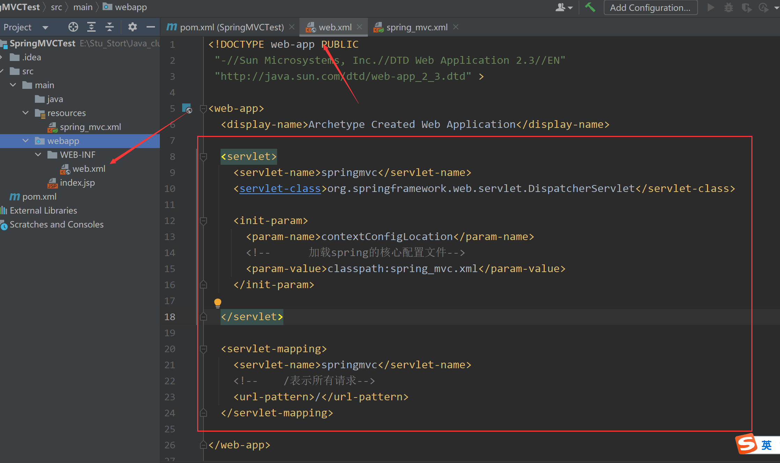Click the yellow lightbulb intention icon
The image size is (780, 463).
click(x=217, y=303)
